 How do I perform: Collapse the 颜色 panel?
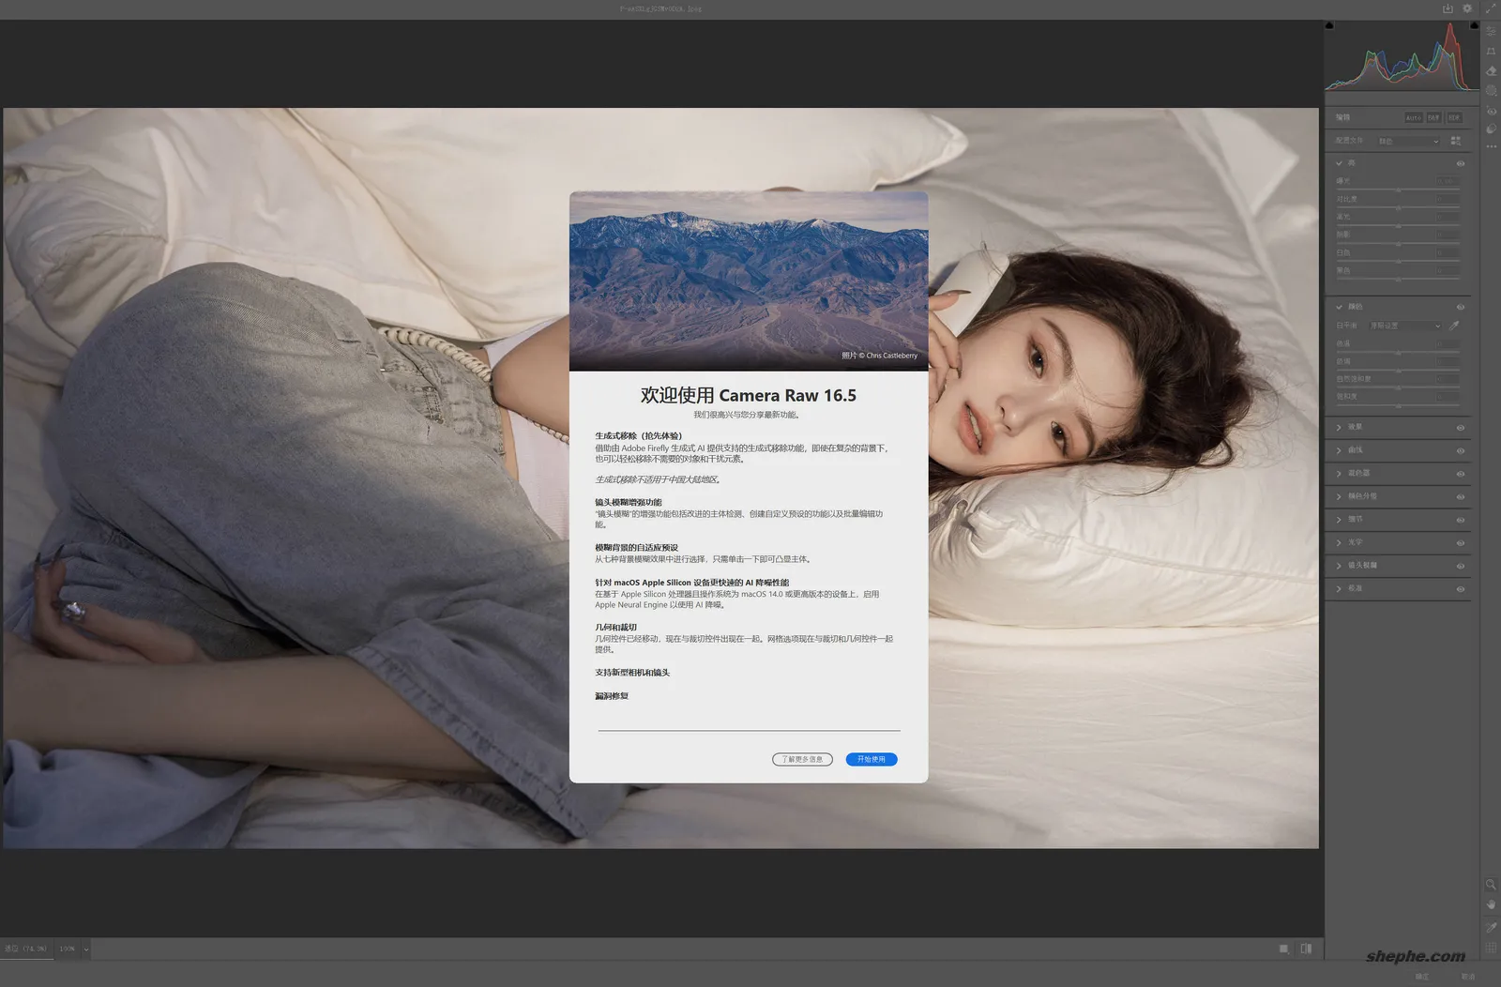point(1339,307)
